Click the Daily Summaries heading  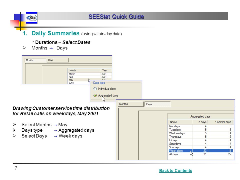coord(55,33)
